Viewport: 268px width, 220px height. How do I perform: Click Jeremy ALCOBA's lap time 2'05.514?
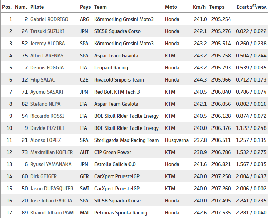(x=221, y=44)
